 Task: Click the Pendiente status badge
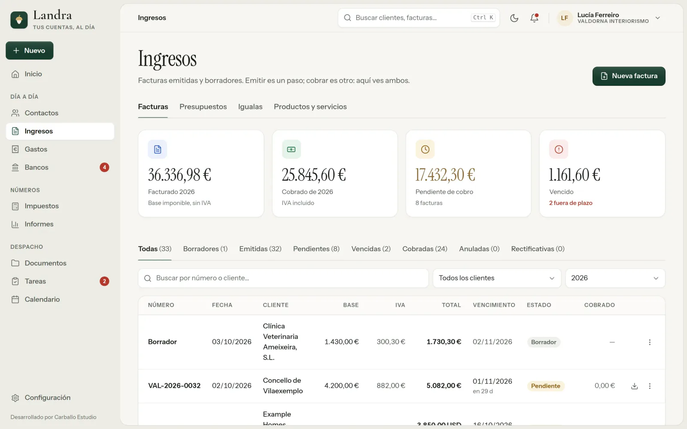[546, 386]
